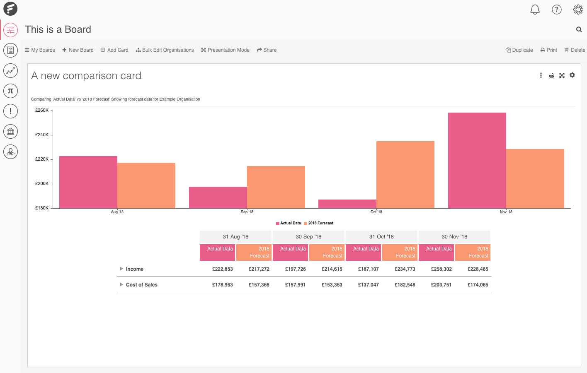Duplicate this board
This screenshot has height=373, width=587.
coord(519,50)
